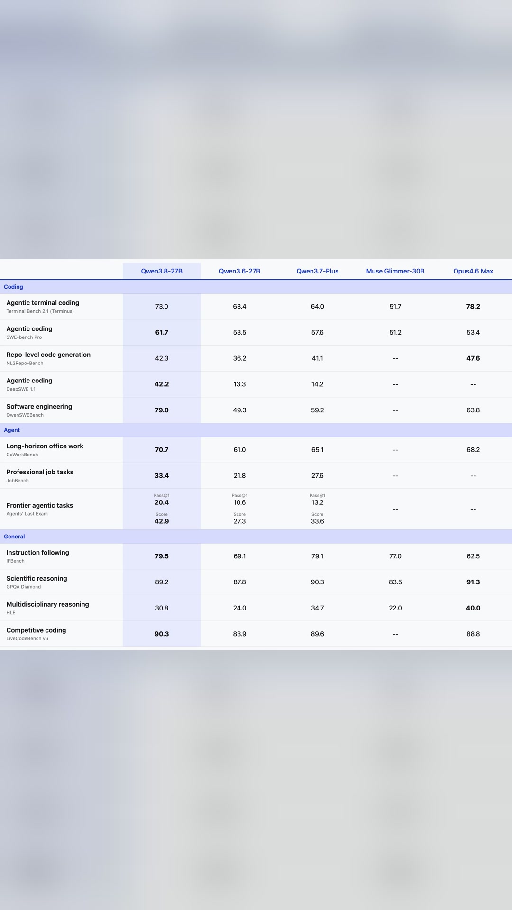
Task: Click the 13.3 DeepSWE score
Action: [239, 384]
